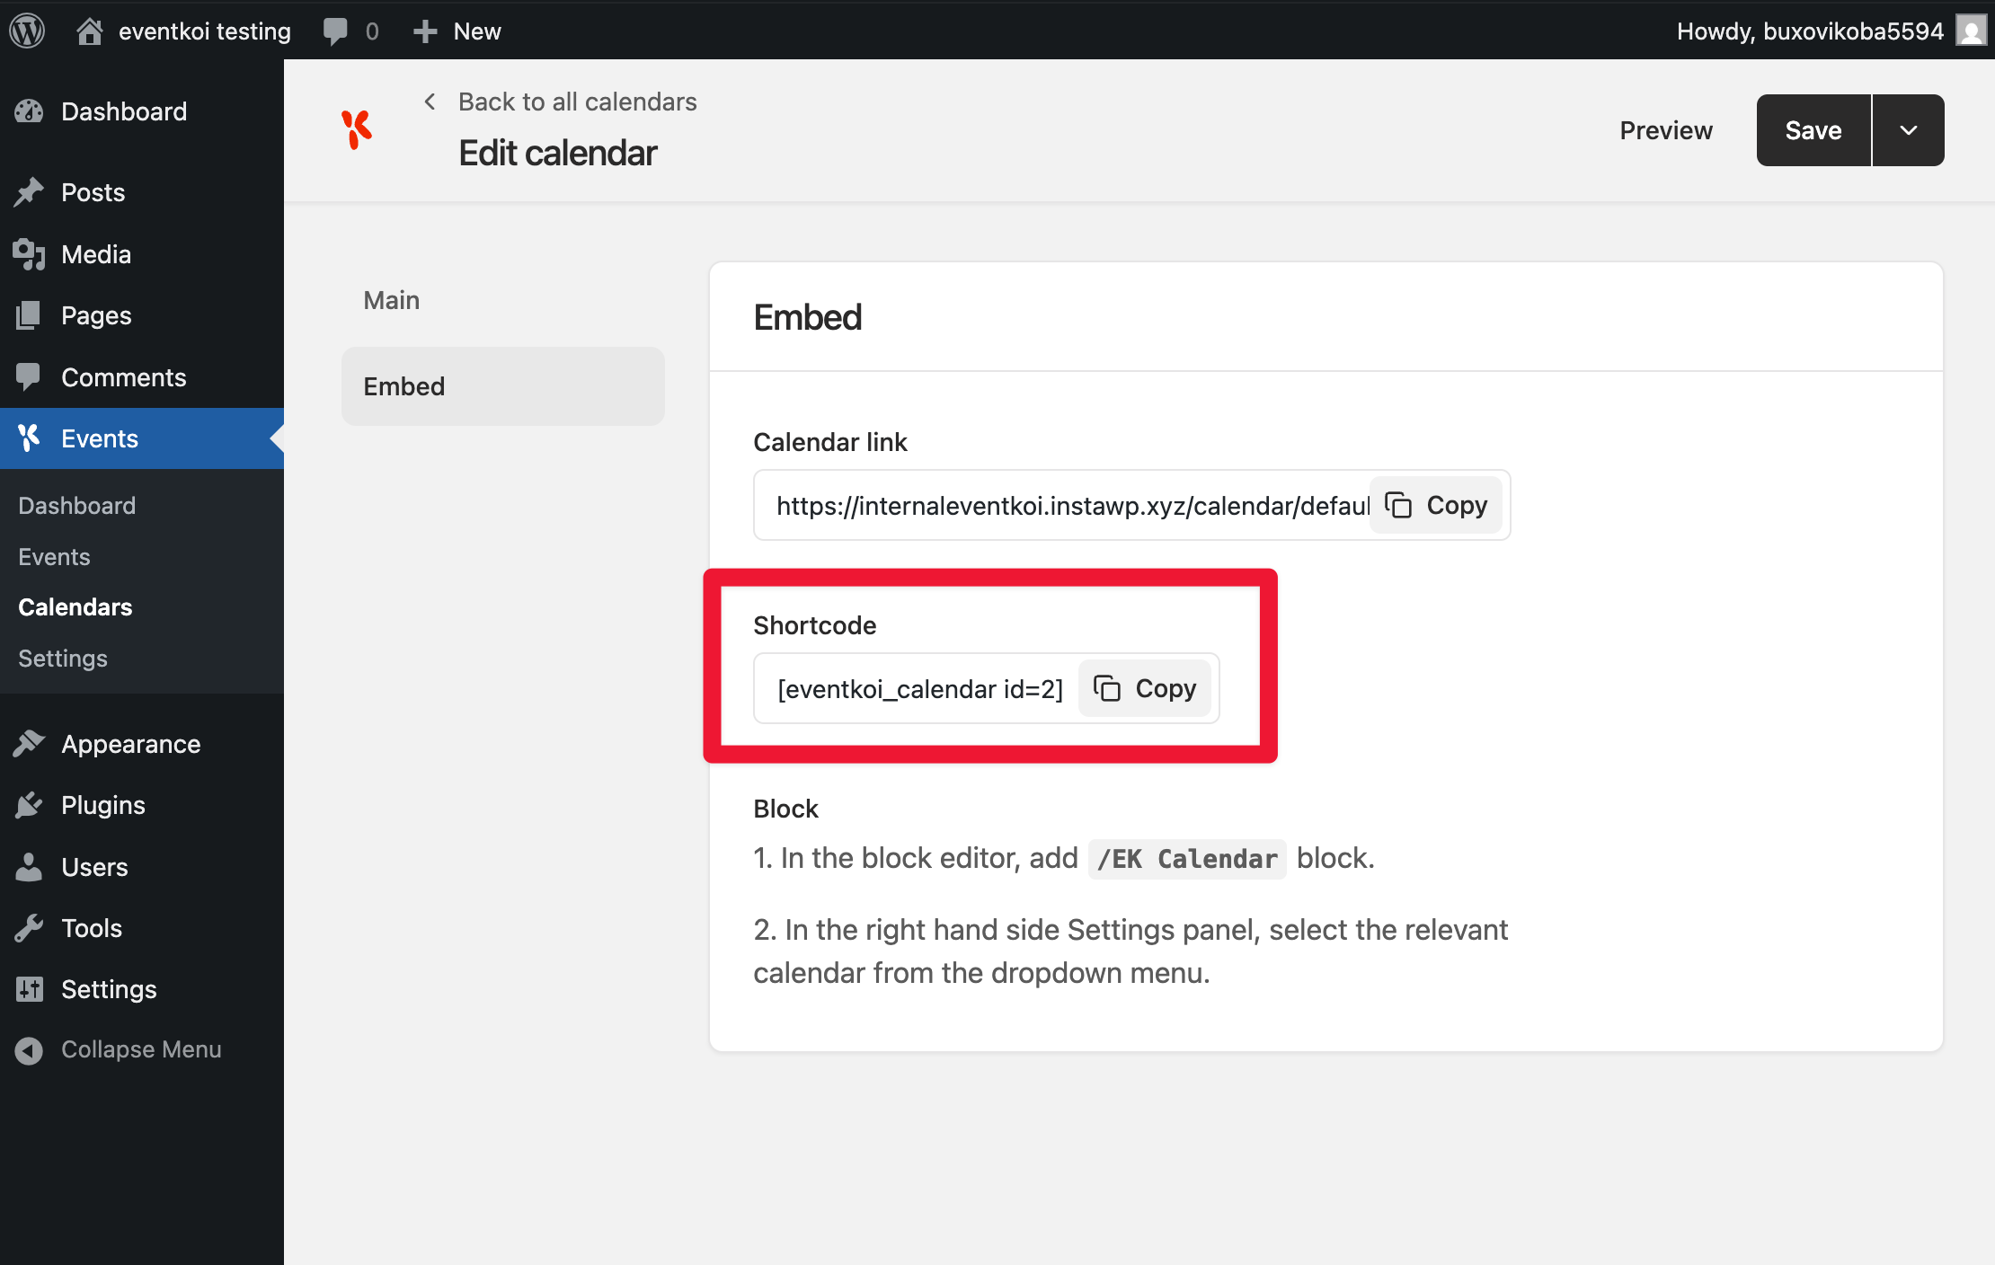1995x1265 pixels.
Task: Click the user avatar next to Howdy
Action: coord(1972,31)
